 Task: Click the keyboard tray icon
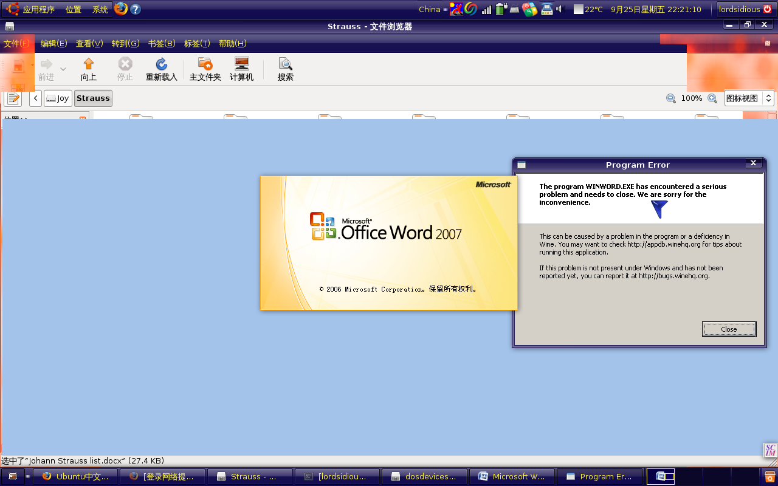[515, 9]
